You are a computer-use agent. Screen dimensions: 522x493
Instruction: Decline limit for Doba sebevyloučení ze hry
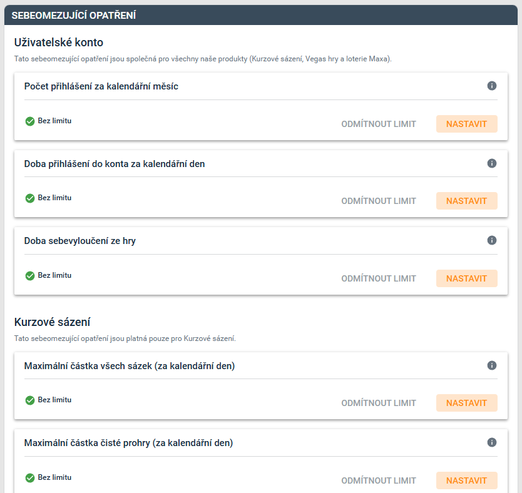(379, 278)
